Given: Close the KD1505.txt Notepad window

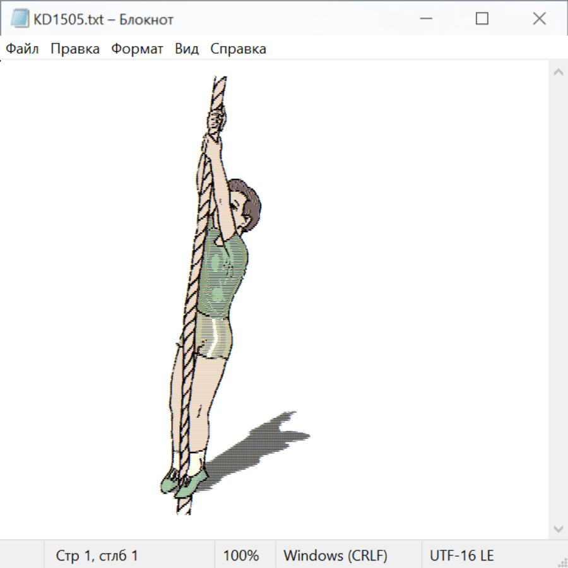Looking at the screenshot, I should (539, 19).
